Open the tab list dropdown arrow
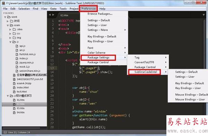 (x=203, y=15)
